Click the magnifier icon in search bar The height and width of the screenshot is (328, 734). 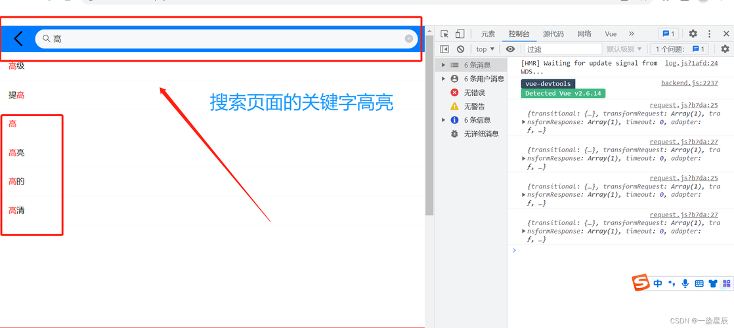(x=47, y=39)
